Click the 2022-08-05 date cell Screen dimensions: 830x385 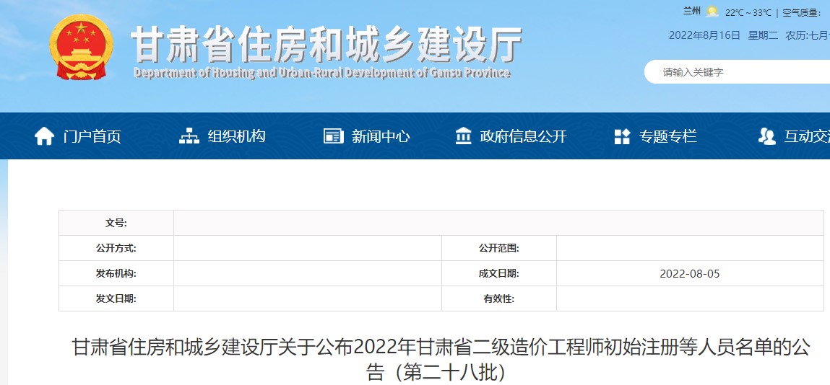click(x=689, y=274)
